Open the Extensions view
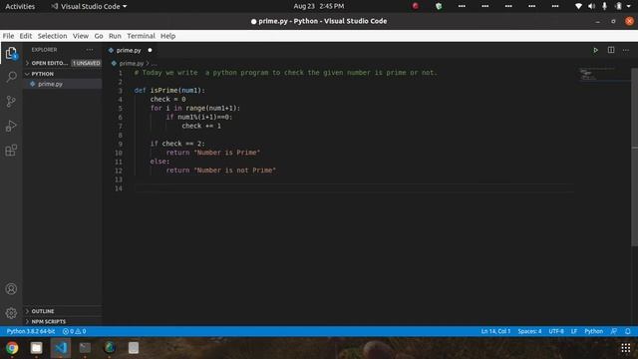The width and height of the screenshot is (638, 359). click(11, 151)
